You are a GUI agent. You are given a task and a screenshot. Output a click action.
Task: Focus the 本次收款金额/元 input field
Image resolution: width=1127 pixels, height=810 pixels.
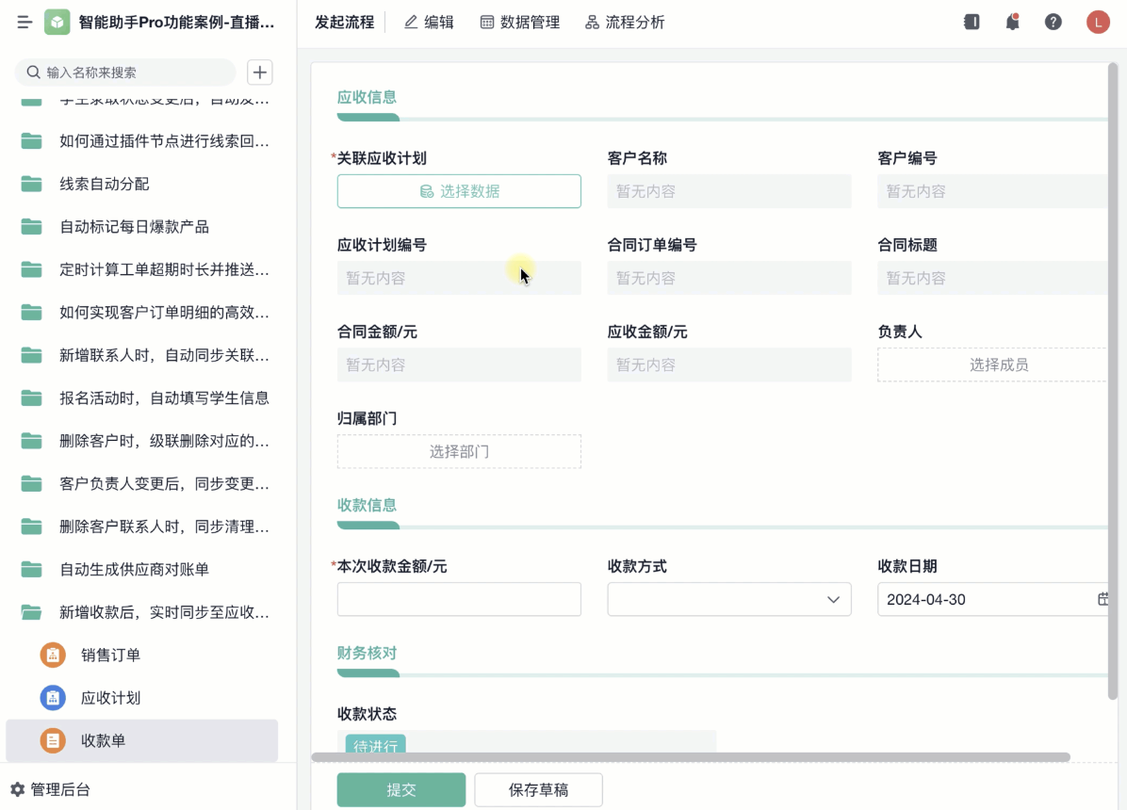coord(459,599)
